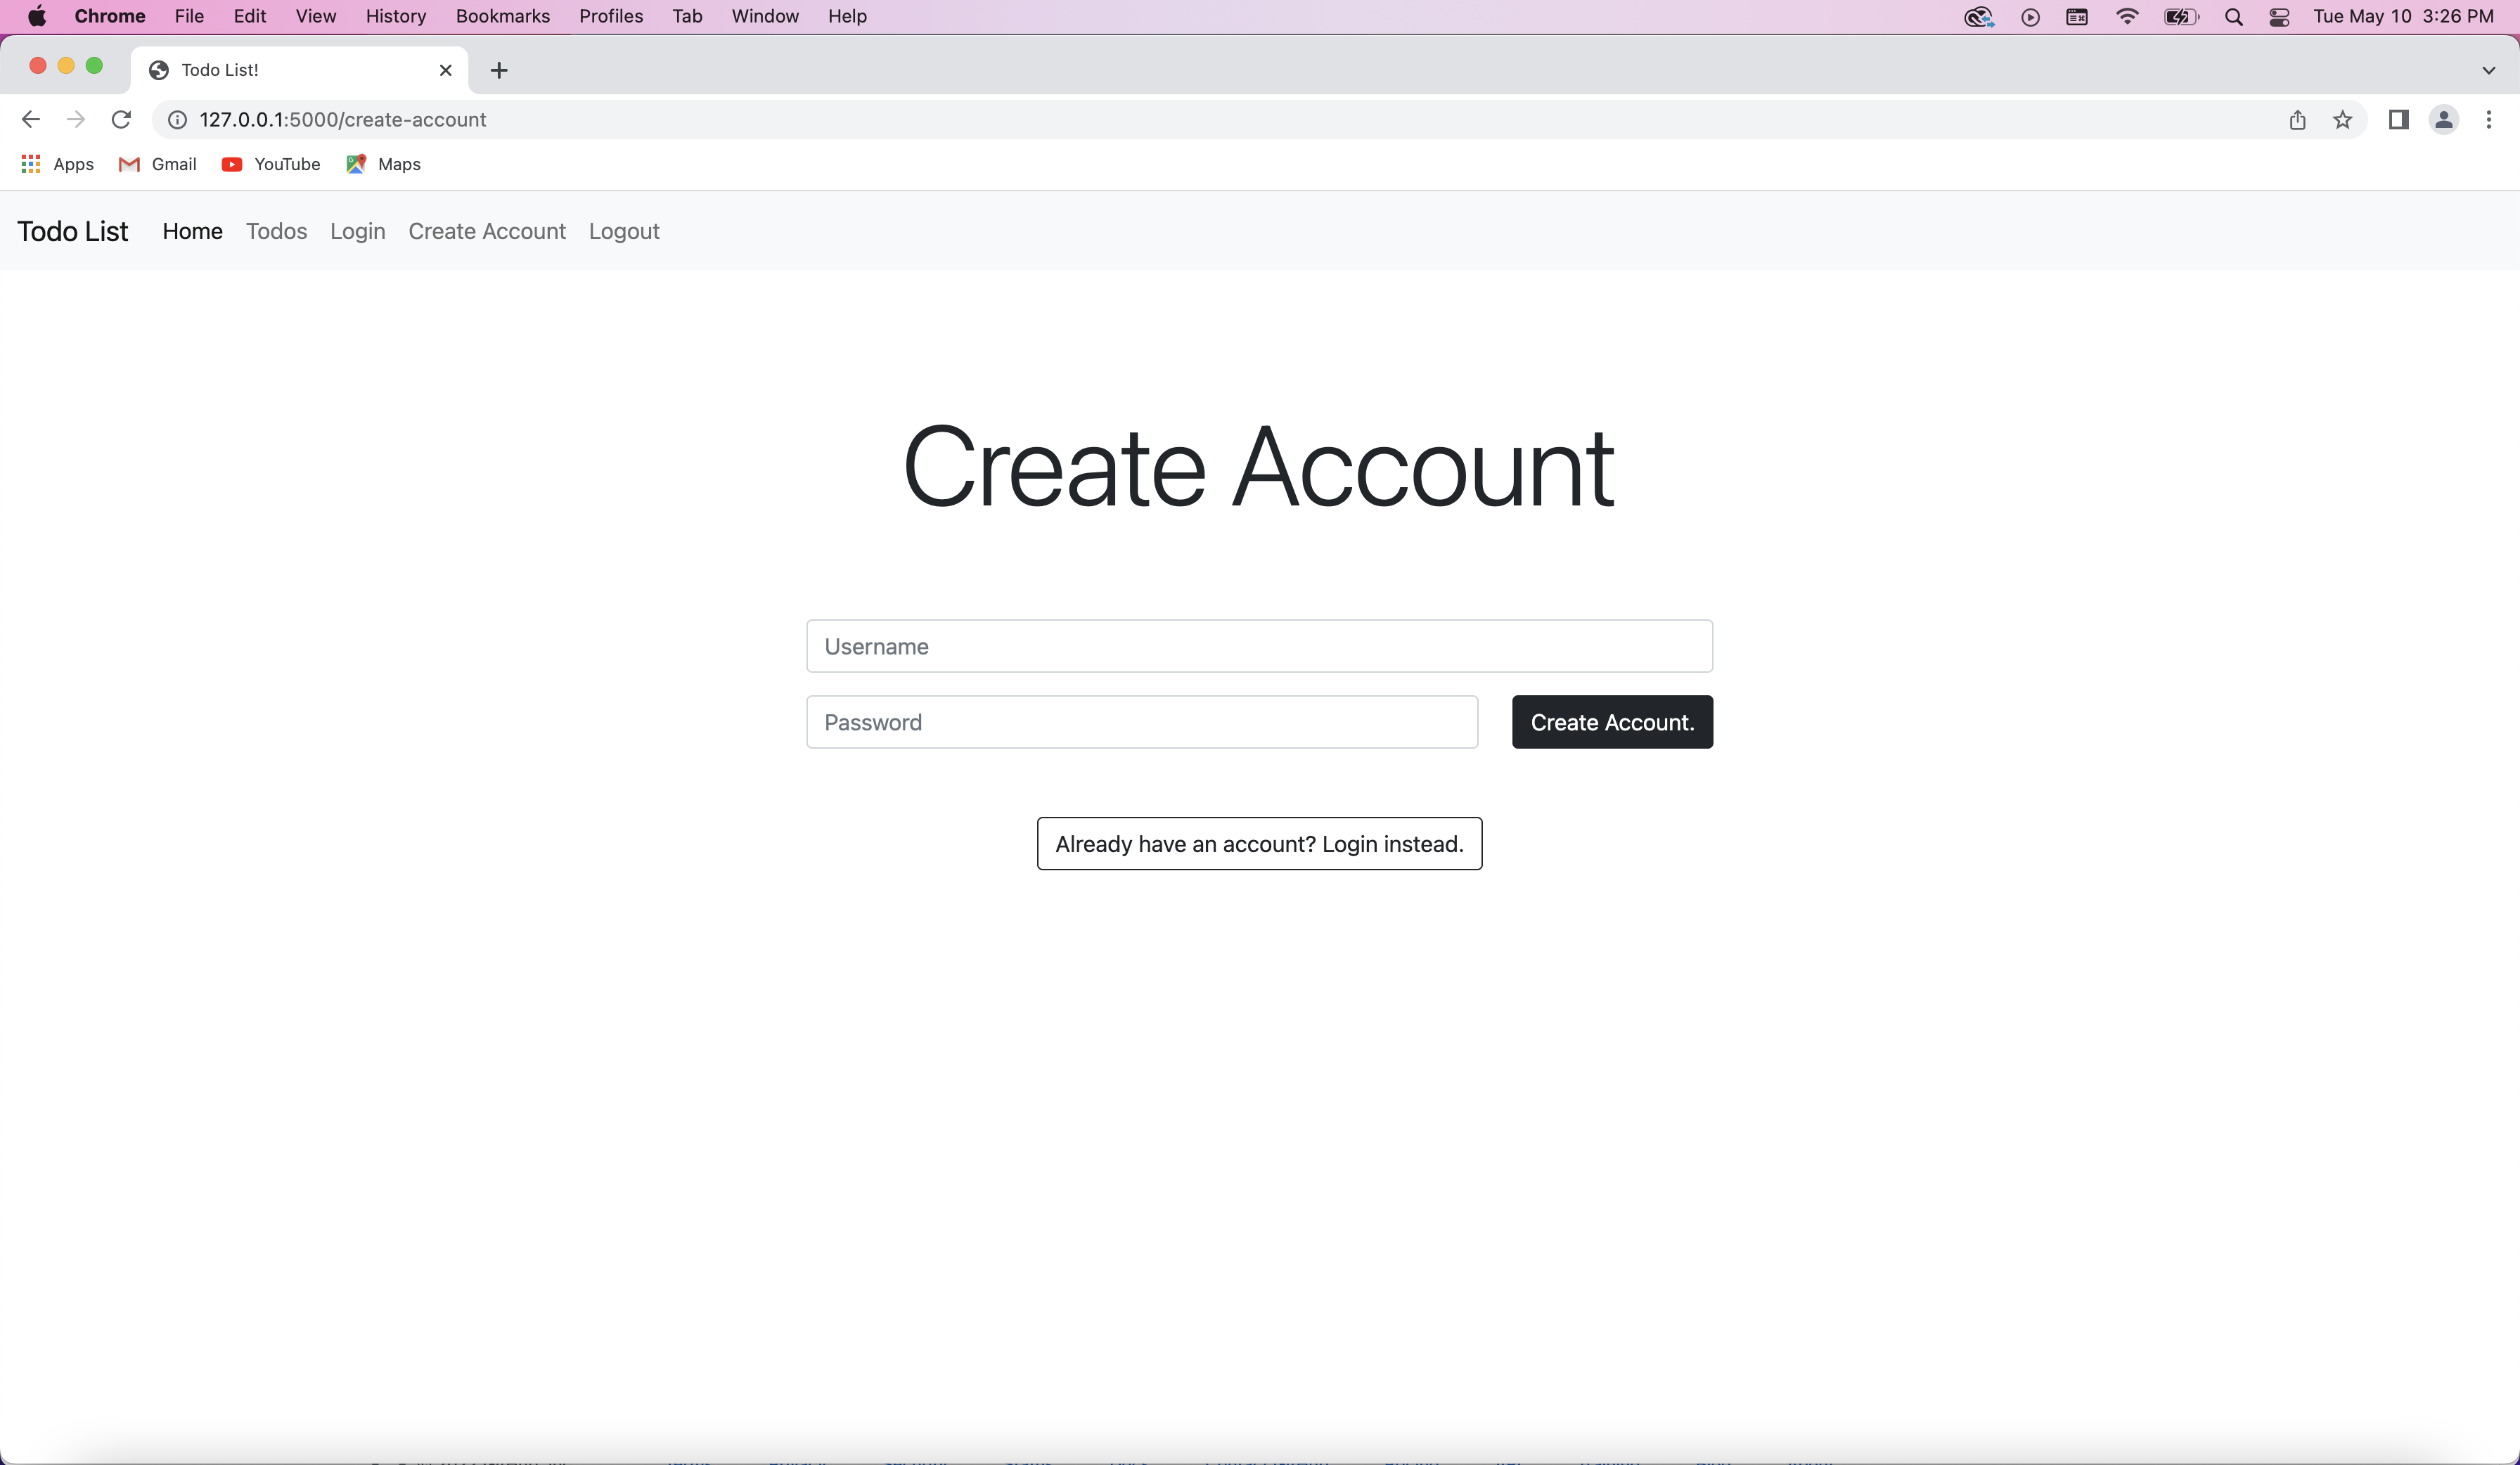Open the History menu

395,16
